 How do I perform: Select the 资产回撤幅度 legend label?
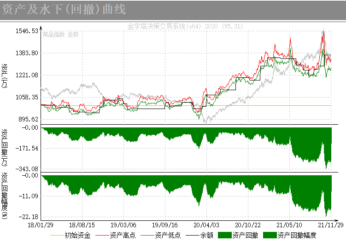tap(297, 236)
